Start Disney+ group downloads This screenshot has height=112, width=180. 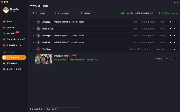pyautogui.click(x=170, y=36)
